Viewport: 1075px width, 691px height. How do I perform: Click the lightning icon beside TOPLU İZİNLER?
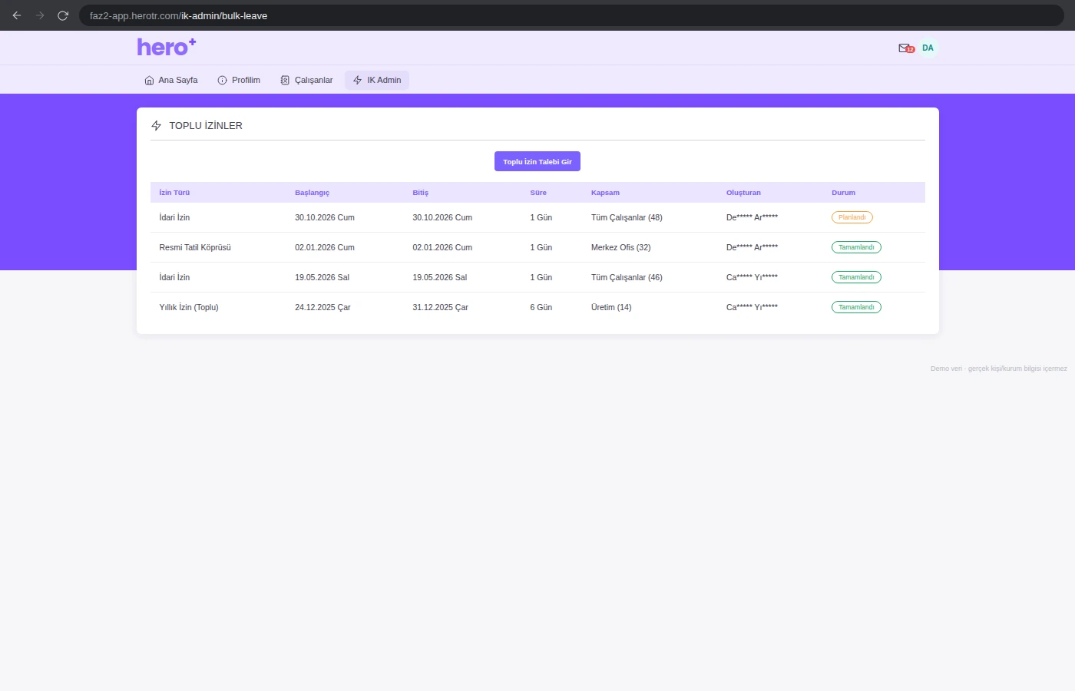(x=156, y=125)
